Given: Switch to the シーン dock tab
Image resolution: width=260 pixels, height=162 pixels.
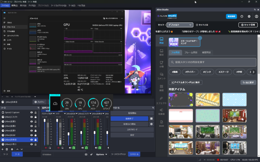Looking at the screenshot, I should (x=6, y=154).
